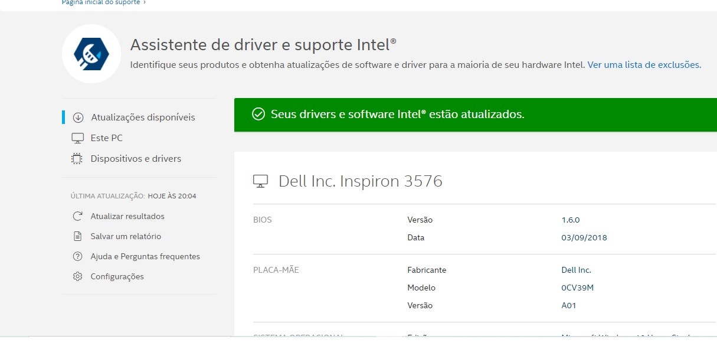Go to the Página inicial do suporte breadcrumb
Screen dimensions: 717x346
click(101, 2)
